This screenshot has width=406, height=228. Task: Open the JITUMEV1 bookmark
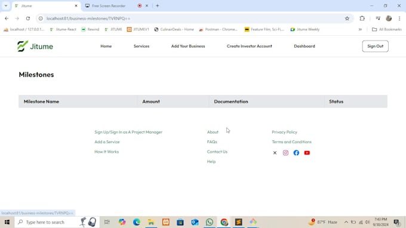click(x=138, y=29)
